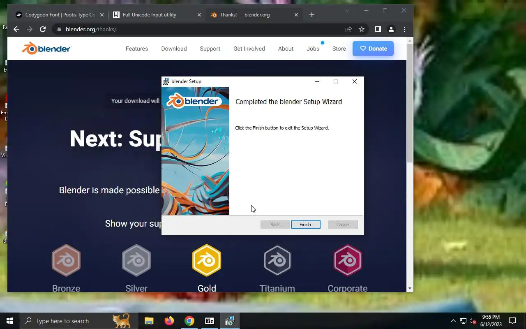Viewport: 526px width, 329px height.
Task: Open the Windows Start menu
Action: tap(10, 321)
